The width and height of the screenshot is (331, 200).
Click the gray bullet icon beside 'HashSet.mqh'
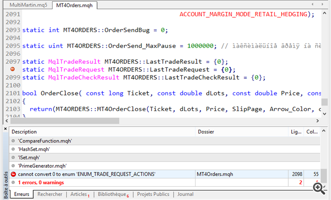coord(13,149)
